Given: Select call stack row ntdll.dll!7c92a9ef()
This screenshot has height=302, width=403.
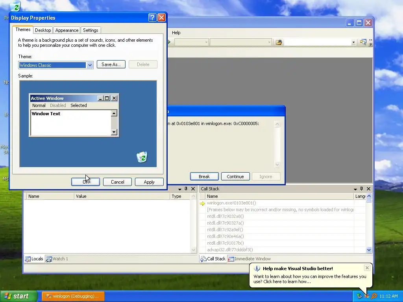Looking at the screenshot, I should point(283,230).
